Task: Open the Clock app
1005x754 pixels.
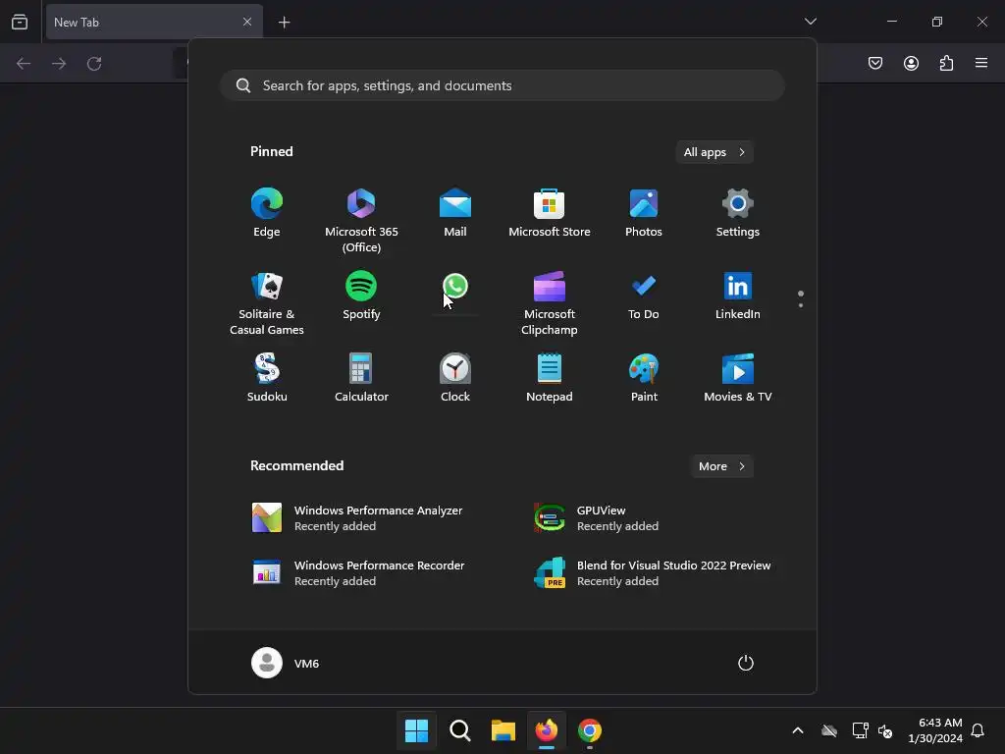Action: pos(455,378)
